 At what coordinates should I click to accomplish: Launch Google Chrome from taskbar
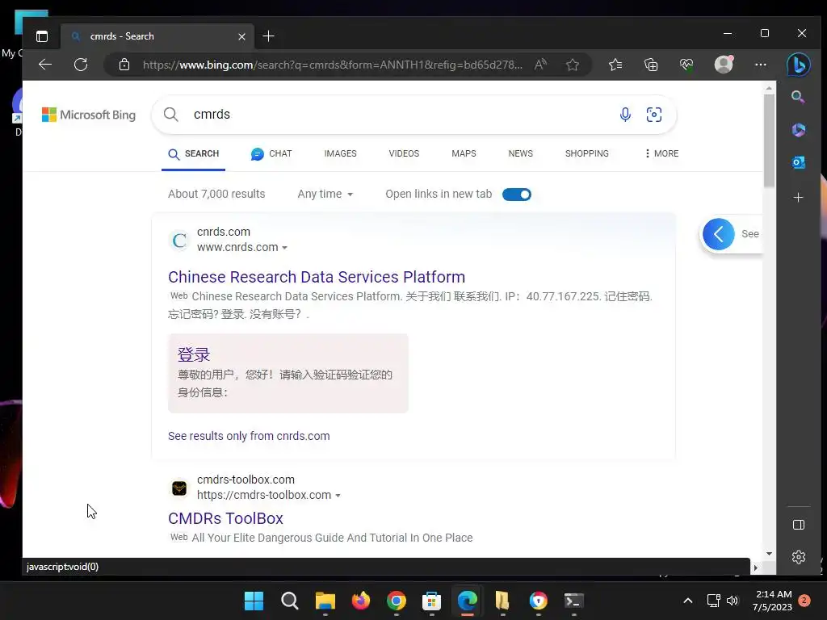coord(396,601)
